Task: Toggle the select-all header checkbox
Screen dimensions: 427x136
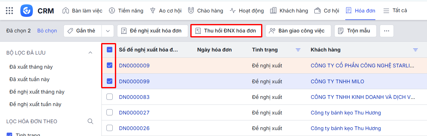Action: click(110, 50)
